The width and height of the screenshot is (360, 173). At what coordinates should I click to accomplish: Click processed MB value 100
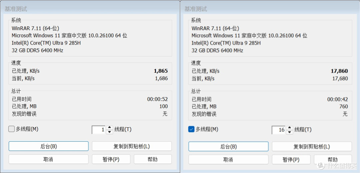point(164,106)
